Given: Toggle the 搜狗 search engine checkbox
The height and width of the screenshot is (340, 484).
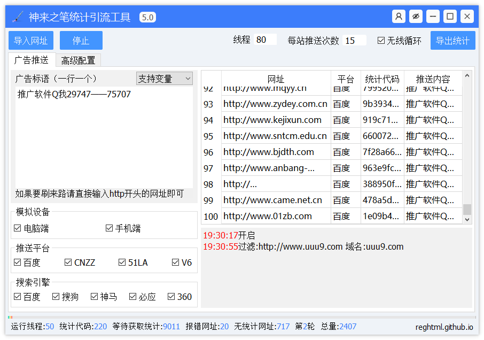Looking at the screenshot, I should (56, 296).
